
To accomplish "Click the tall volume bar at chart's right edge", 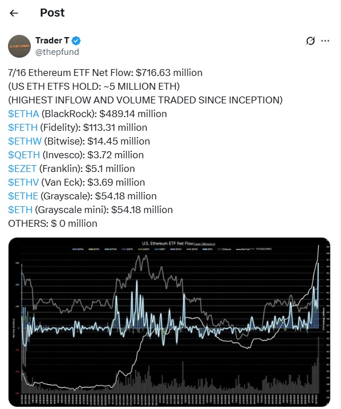I will tap(318, 365).
